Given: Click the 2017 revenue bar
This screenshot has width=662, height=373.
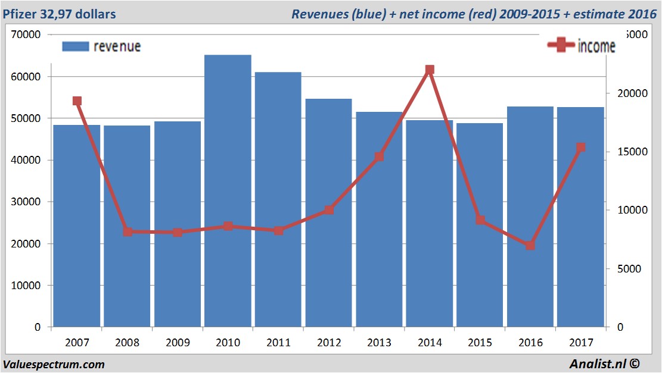Looking at the screenshot, I should click(580, 217).
